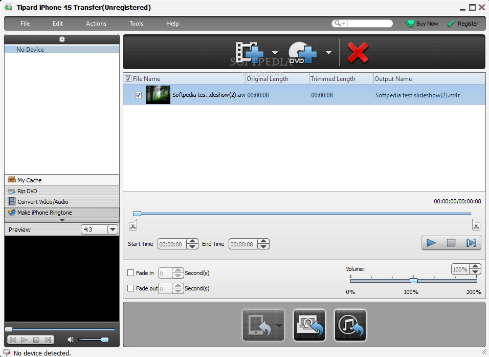Click the preview play button
Image resolution: width=489 pixels, height=357 pixels.
25,340
